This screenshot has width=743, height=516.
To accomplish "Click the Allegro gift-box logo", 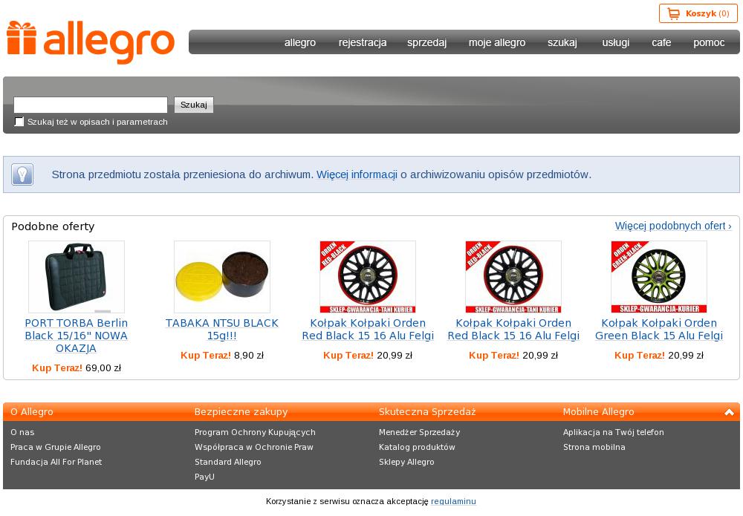I will pyautogui.click(x=90, y=42).
